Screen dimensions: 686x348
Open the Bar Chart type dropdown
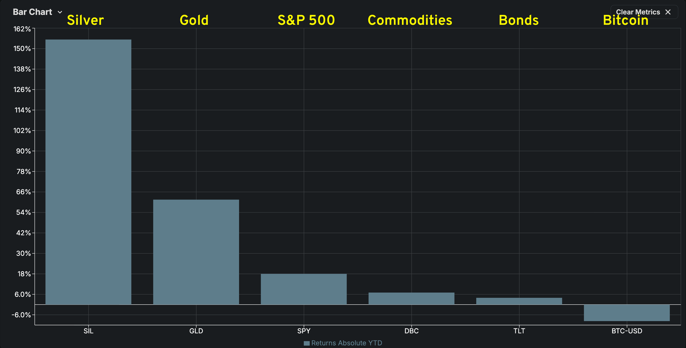(32, 12)
